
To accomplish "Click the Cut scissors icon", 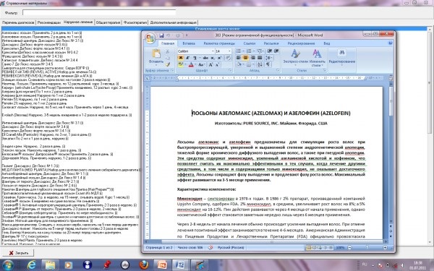I will 168,51.
